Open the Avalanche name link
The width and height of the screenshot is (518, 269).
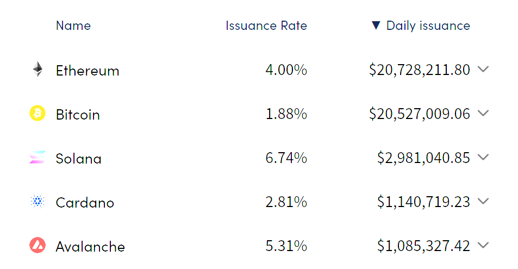click(90, 247)
